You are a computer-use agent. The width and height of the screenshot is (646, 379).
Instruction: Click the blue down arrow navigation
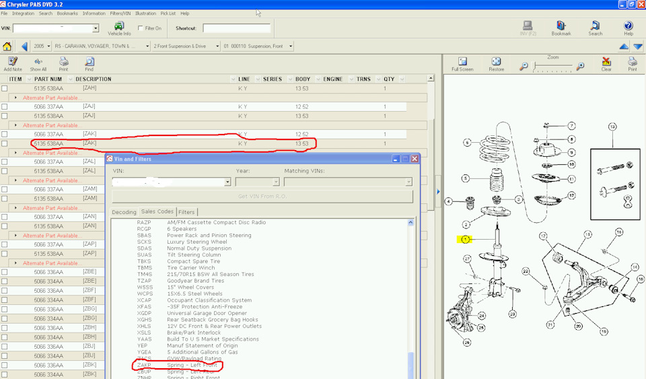[x=638, y=46]
